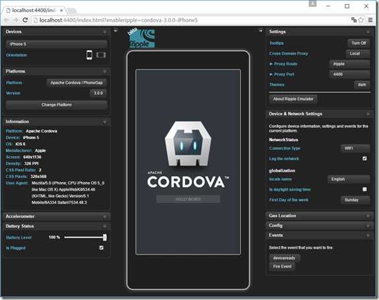Collapse the Devices panel
The height and width of the screenshot is (300, 379).
pos(105,32)
